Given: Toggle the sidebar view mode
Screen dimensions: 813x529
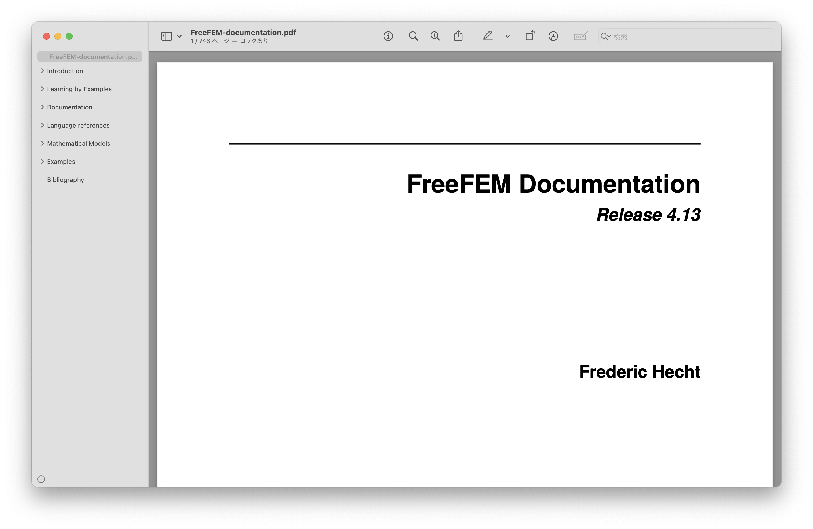Looking at the screenshot, I should coord(166,36).
